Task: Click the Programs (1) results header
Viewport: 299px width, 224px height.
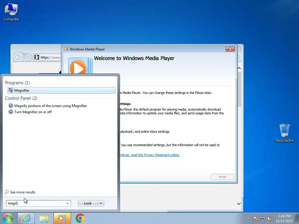Action: point(17,83)
